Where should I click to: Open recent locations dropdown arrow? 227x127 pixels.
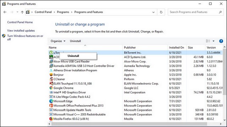[x=17, y=12]
